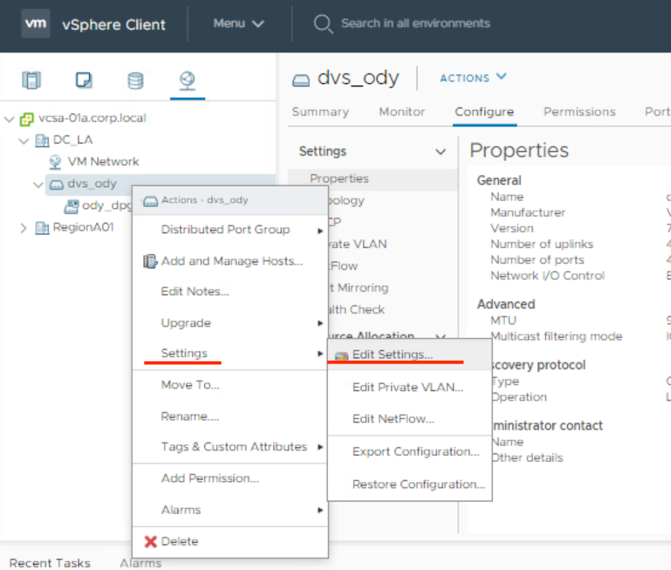Click the MTU property label
Image resolution: width=671 pixels, height=570 pixels.
pyautogui.click(x=503, y=320)
